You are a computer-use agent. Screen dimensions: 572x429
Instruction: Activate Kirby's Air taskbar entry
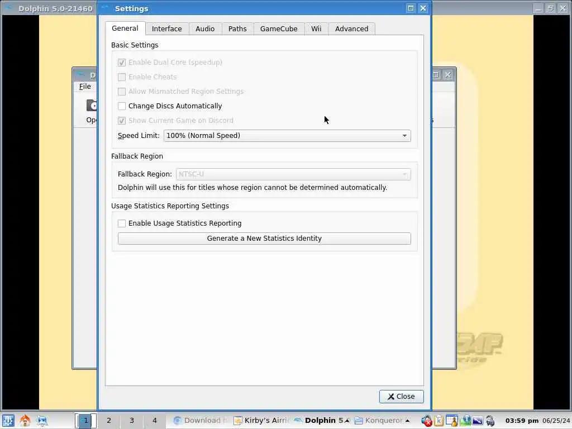tap(261, 421)
